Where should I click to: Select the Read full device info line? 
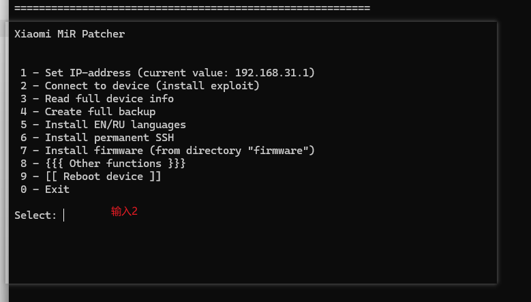[x=97, y=99]
